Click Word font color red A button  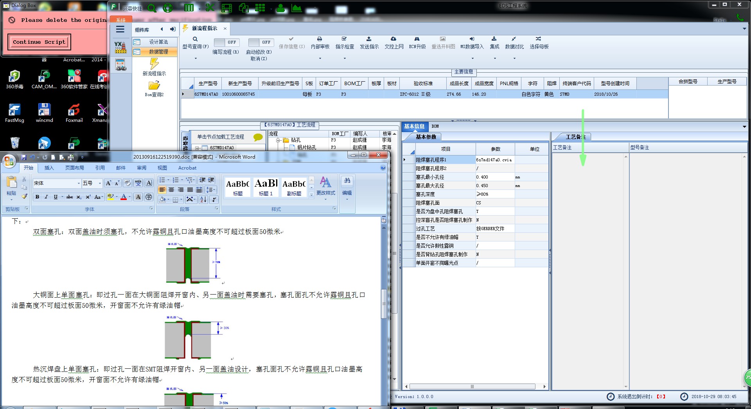click(124, 197)
